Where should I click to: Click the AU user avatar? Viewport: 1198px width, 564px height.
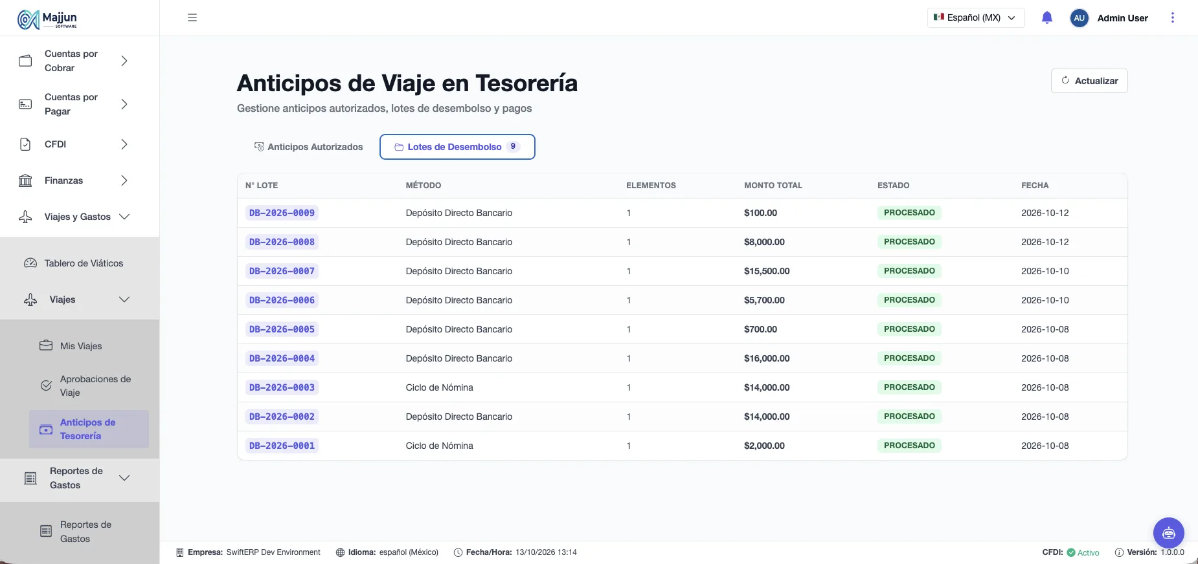point(1079,18)
